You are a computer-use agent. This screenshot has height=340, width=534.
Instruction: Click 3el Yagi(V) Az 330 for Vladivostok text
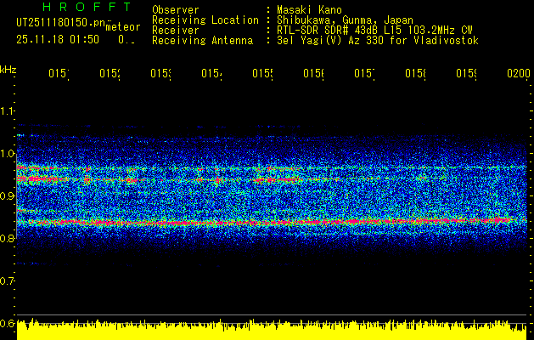[x=378, y=41]
